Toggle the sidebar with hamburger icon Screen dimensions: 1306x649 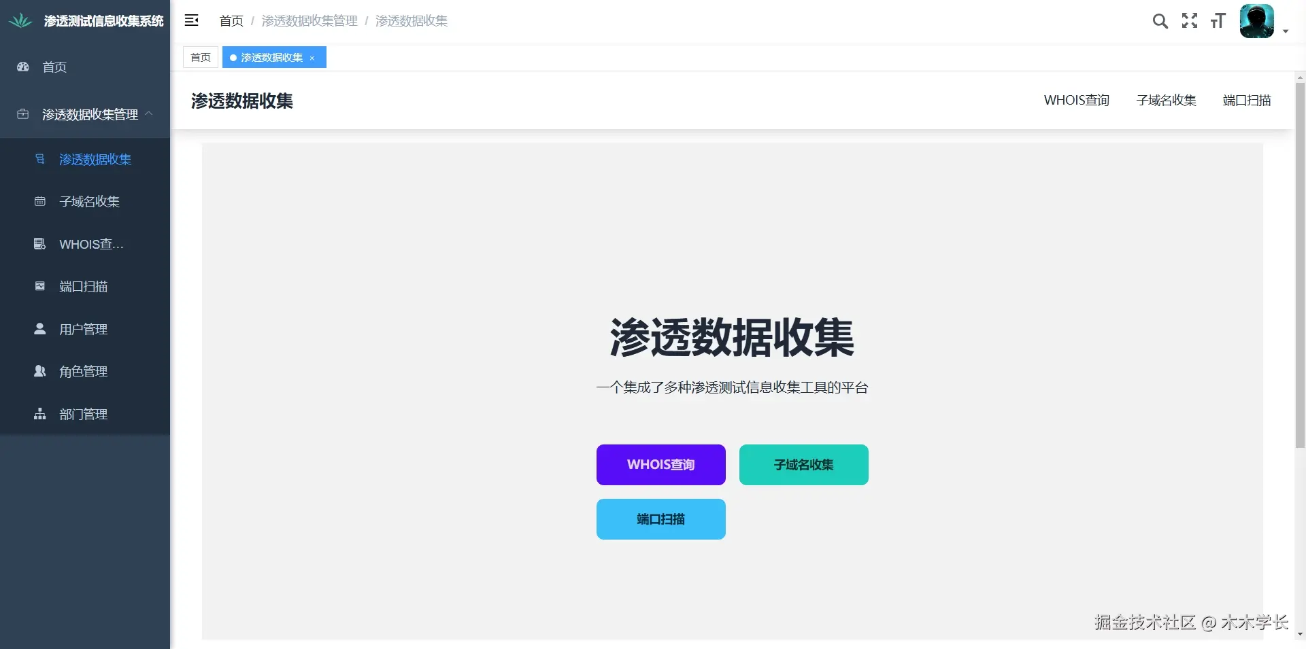[192, 20]
